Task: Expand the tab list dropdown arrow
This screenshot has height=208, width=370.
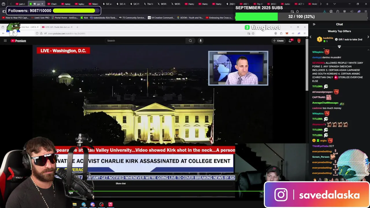Action: [x=334, y=4]
